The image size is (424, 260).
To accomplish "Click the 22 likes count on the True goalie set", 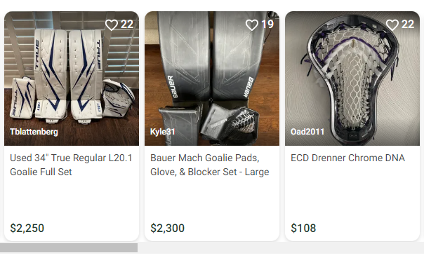I will click(127, 25).
